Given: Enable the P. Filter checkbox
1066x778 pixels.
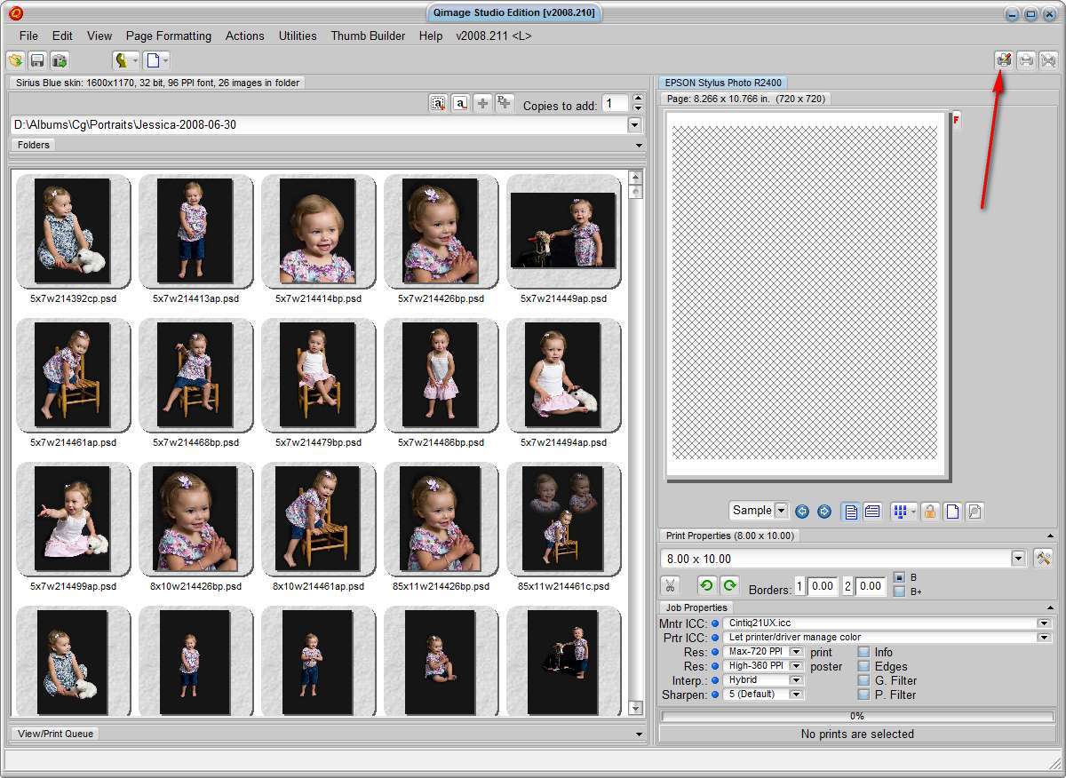Looking at the screenshot, I should pos(863,695).
